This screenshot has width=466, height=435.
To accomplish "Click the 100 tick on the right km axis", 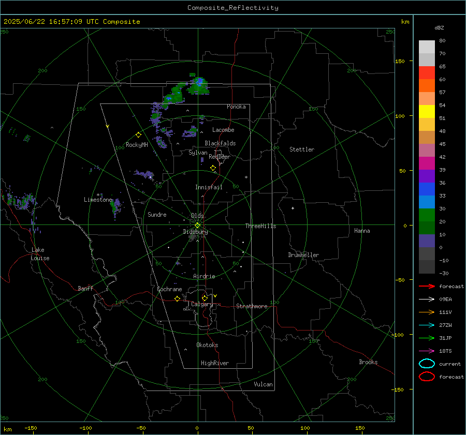I will (400, 116).
